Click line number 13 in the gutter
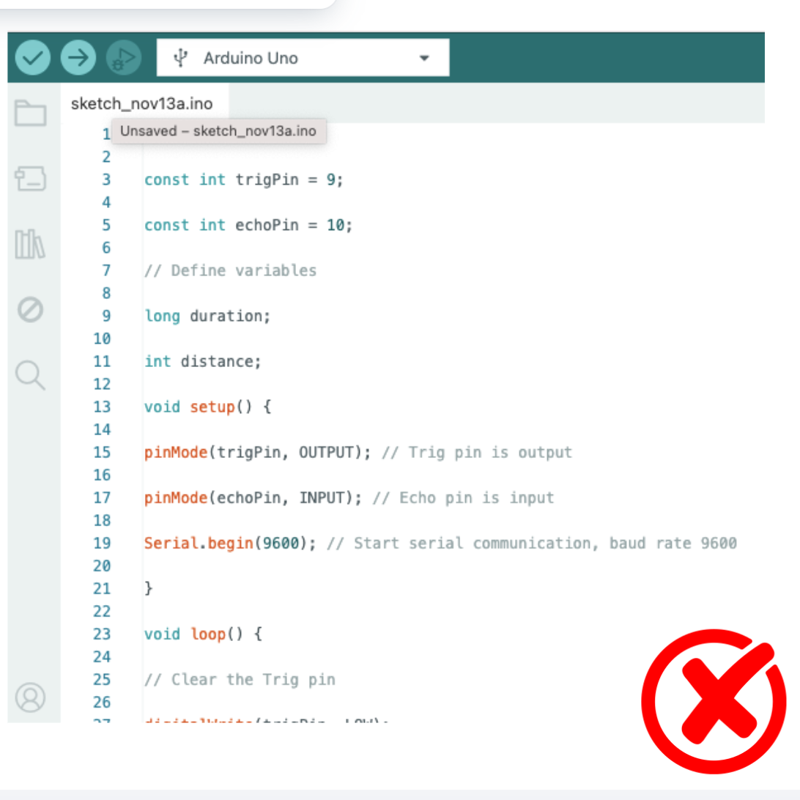The width and height of the screenshot is (800, 800). click(x=102, y=407)
